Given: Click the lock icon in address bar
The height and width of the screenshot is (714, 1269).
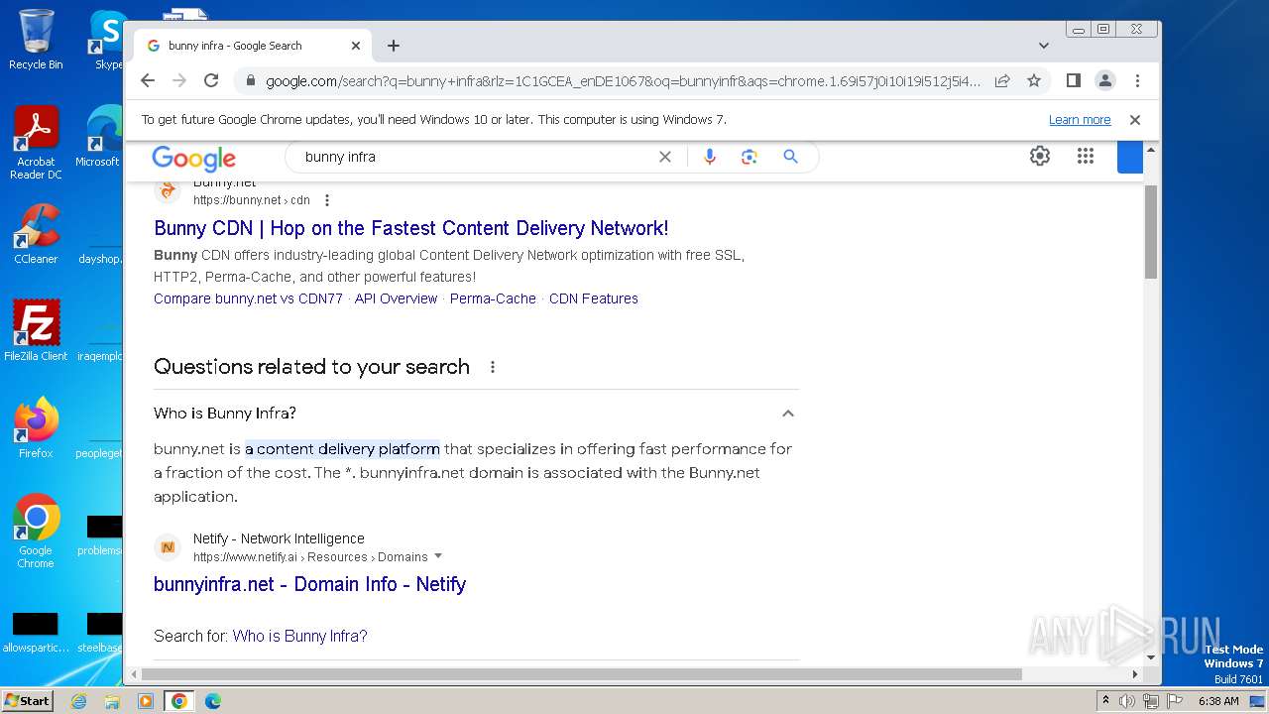Looking at the screenshot, I should tap(251, 80).
